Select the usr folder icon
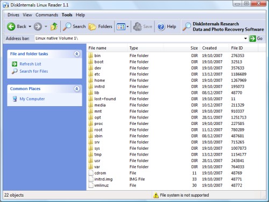The image size is (269, 202). (90, 161)
